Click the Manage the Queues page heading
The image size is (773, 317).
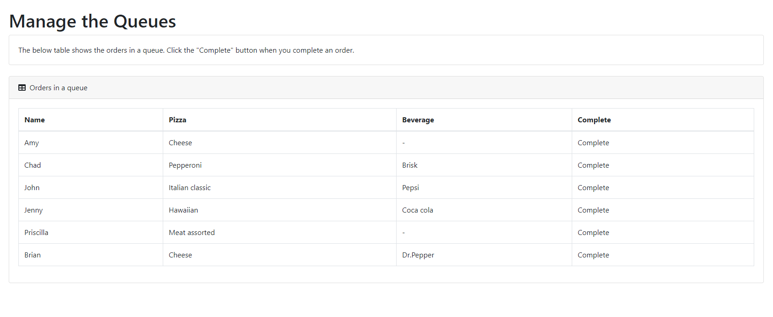pos(93,22)
